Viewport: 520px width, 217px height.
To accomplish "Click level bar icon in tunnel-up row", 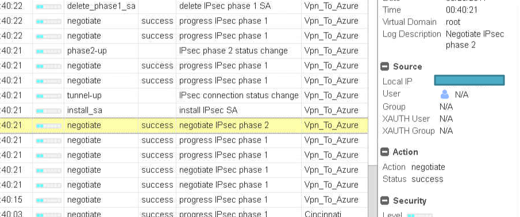I will 48,96.
